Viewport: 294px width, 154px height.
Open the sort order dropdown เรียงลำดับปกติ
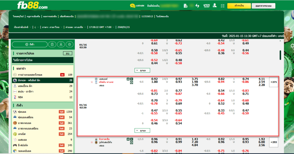(22, 27)
